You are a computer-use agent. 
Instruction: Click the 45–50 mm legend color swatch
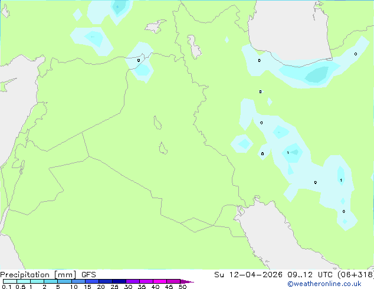tap(173, 281)
